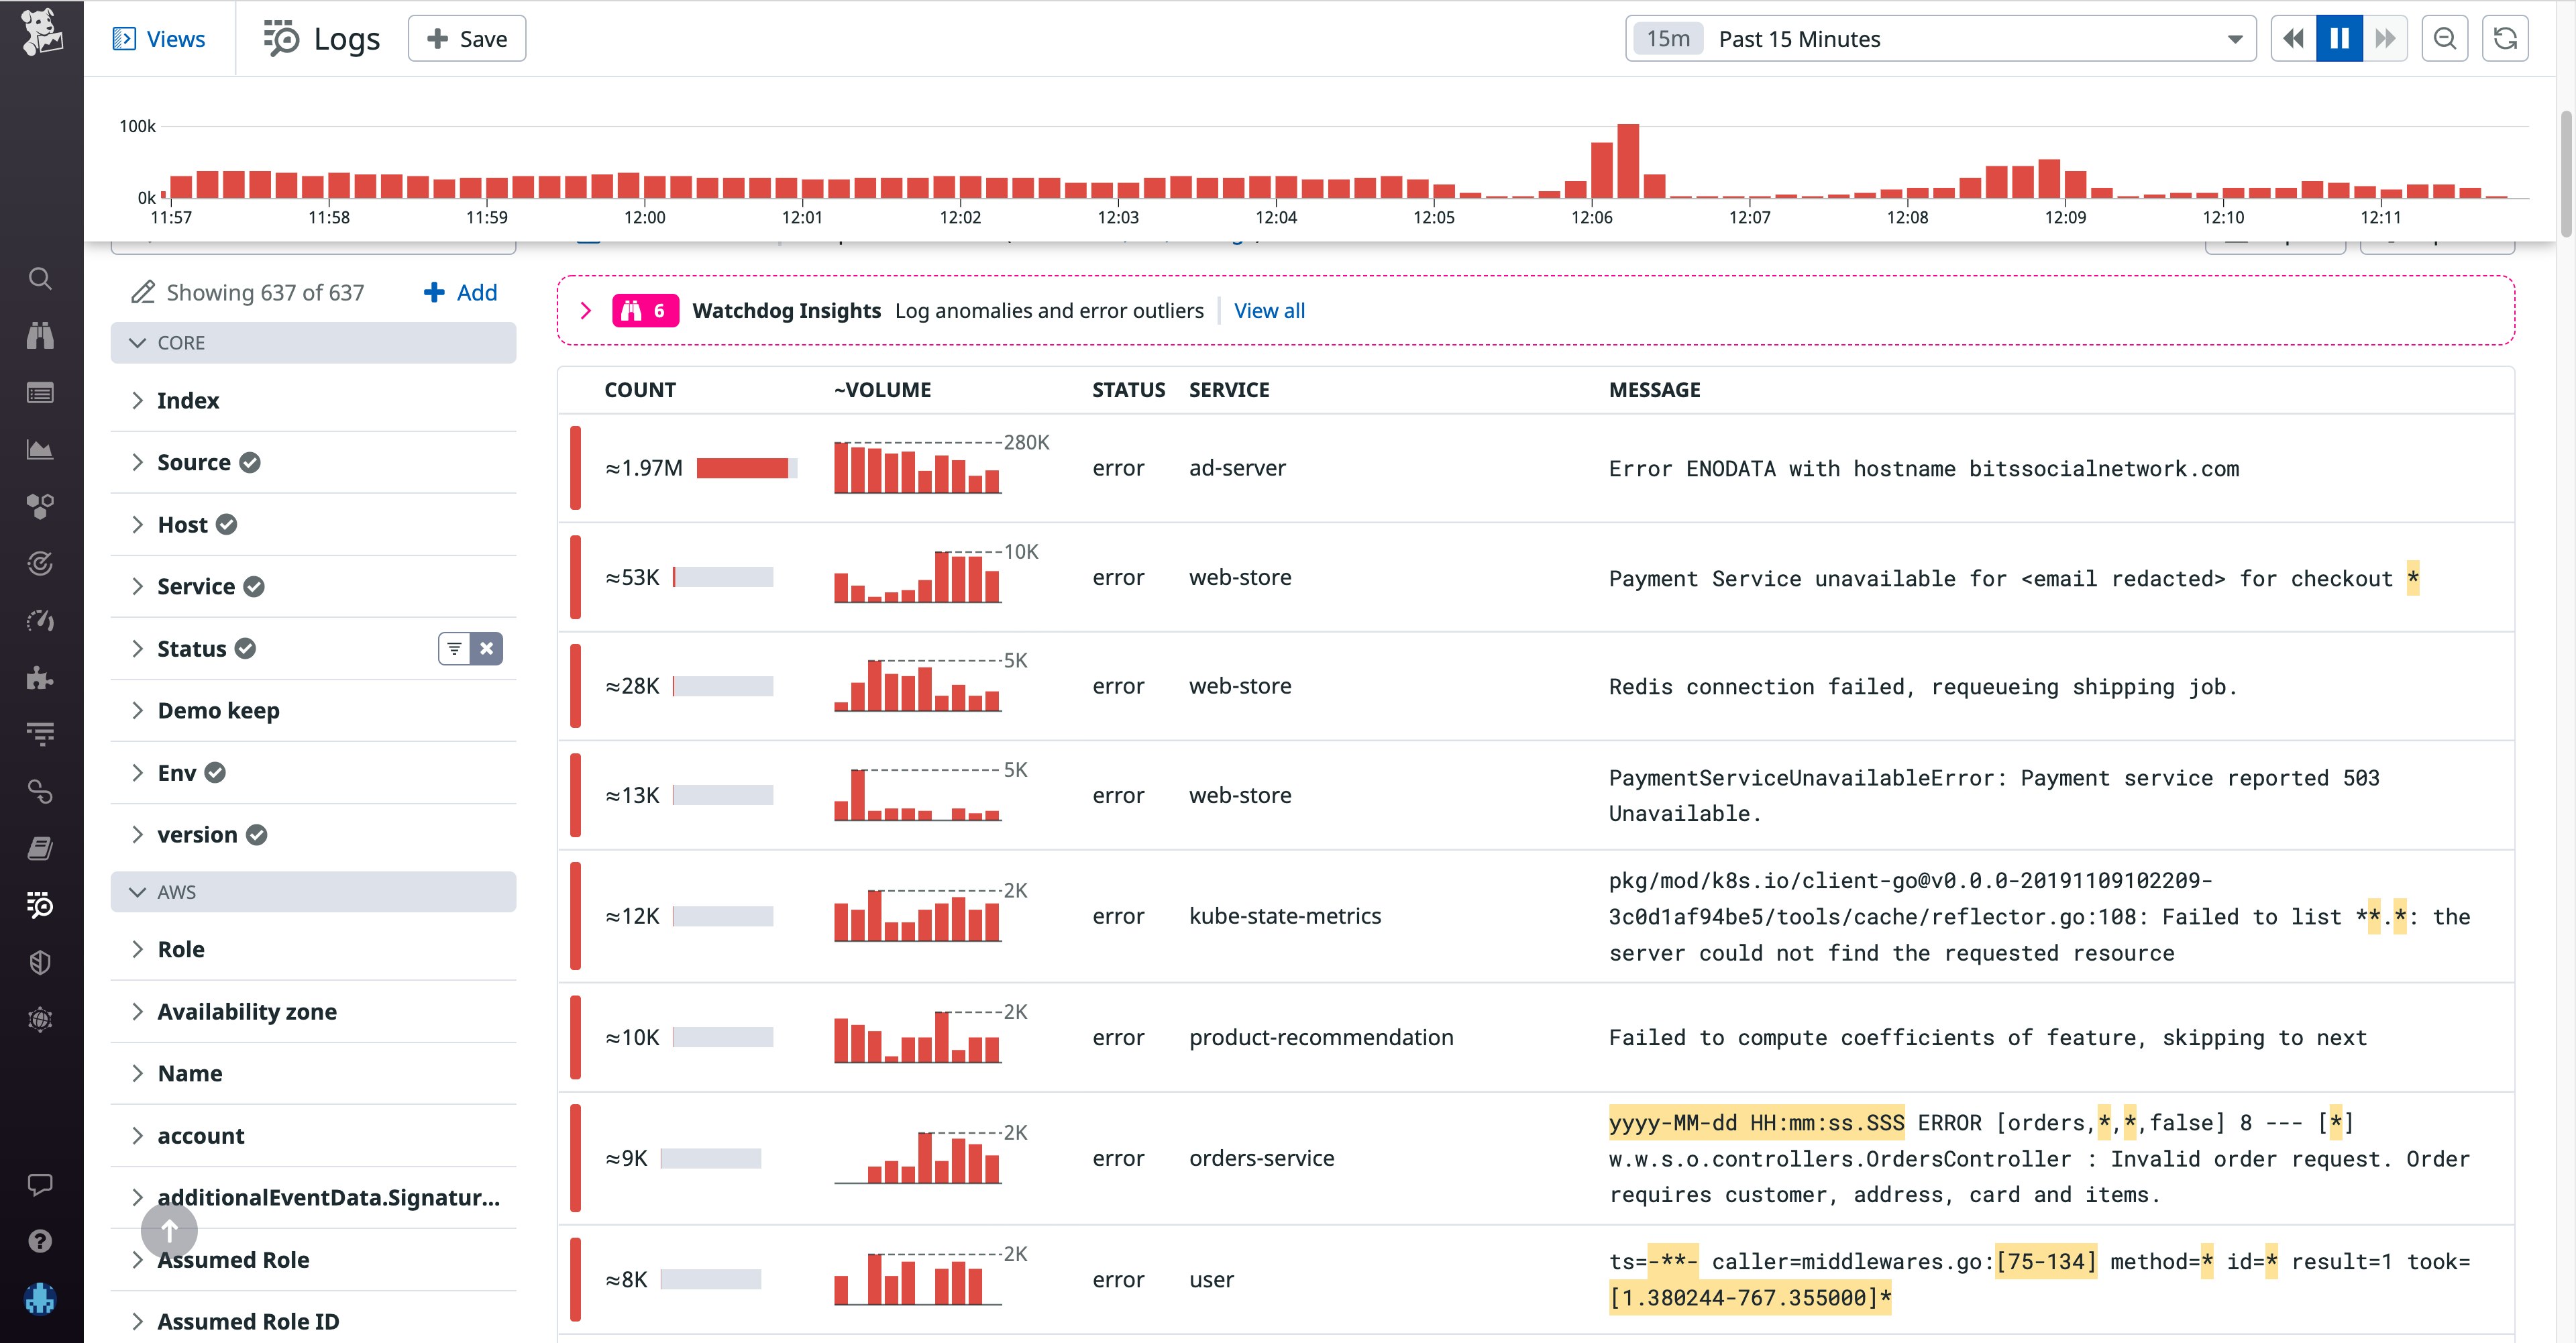Screen dimensions: 2576x1343
Task: Click the zoom out time range icon
Action: coord(2444,39)
